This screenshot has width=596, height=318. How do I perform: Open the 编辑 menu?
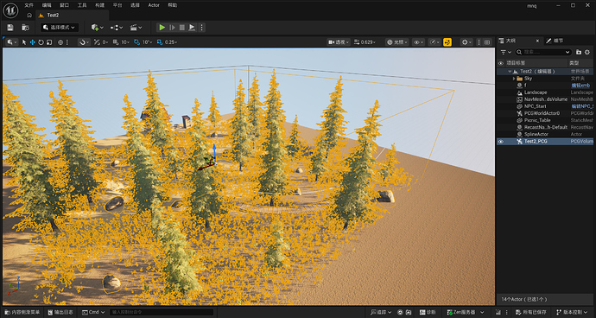click(x=48, y=5)
